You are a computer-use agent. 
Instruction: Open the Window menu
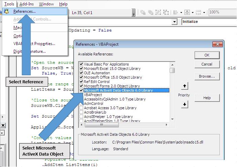(x=46, y=4)
